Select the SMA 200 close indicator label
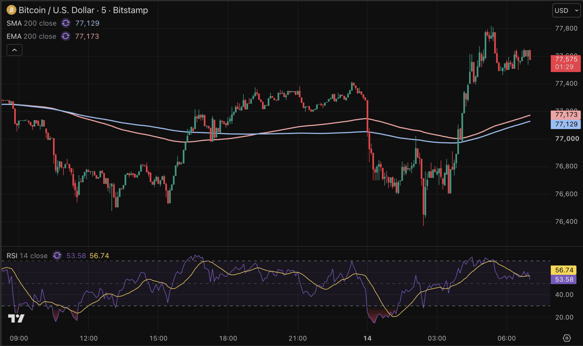This screenshot has height=346, width=583. 31,23
